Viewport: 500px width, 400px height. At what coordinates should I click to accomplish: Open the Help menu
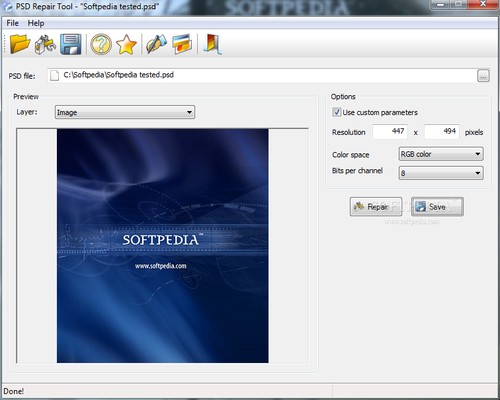pyautogui.click(x=36, y=23)
